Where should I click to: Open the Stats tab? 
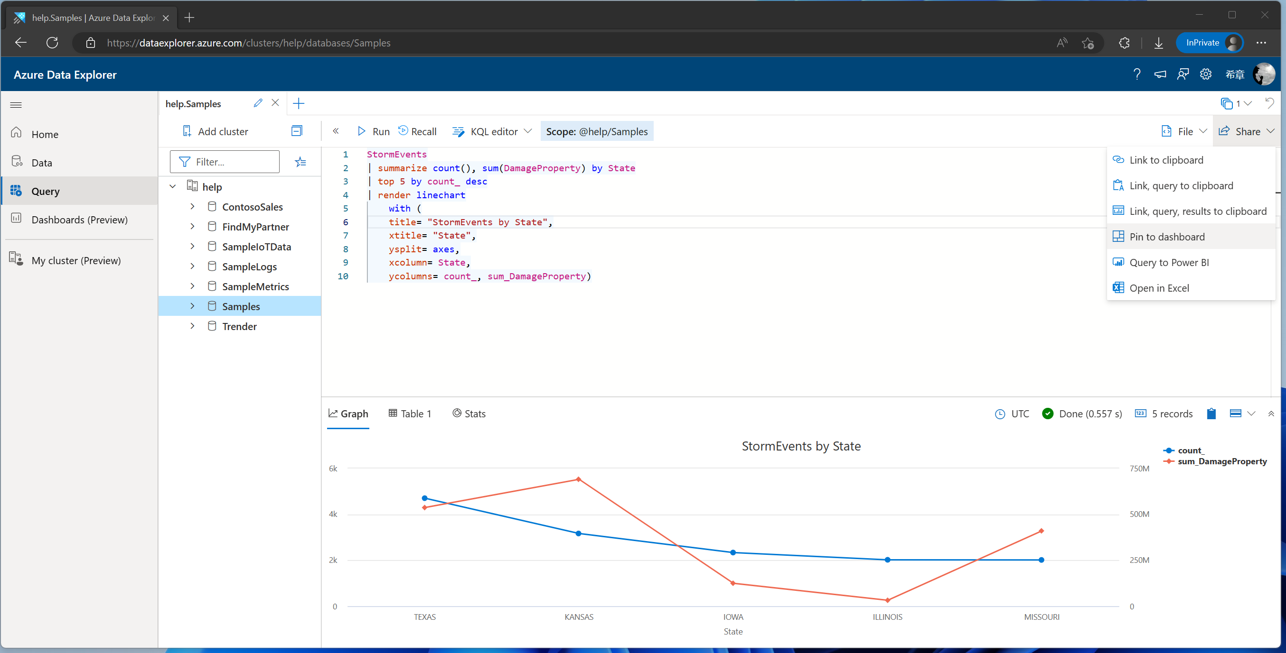[x=469, y=414]
